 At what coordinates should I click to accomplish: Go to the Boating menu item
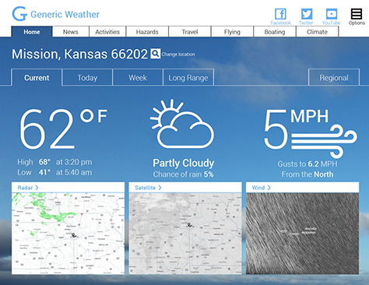click(275, 32)
